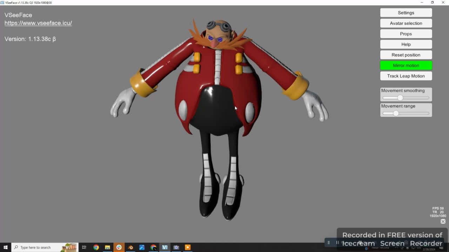Viewport: 449px width, 252px height.
Task: Open the Photos app on the taskbar
Action: point(142,247)
